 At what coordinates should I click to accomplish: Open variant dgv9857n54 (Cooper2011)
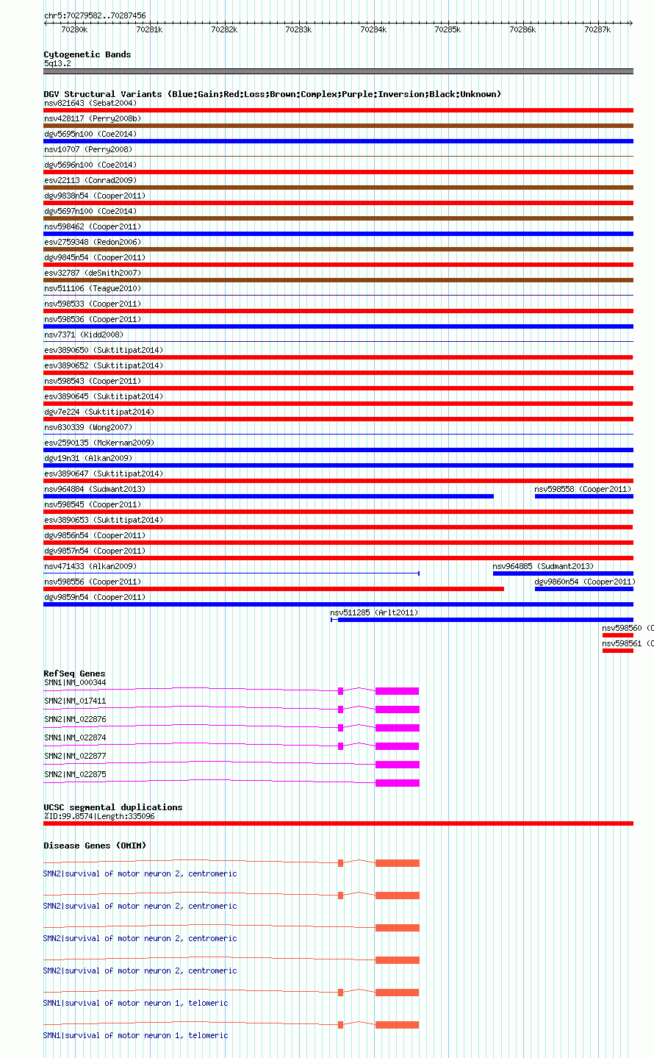coord(95,551)
